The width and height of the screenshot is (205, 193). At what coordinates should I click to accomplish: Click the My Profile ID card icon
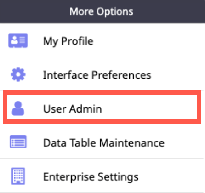[x=18, y=40]
